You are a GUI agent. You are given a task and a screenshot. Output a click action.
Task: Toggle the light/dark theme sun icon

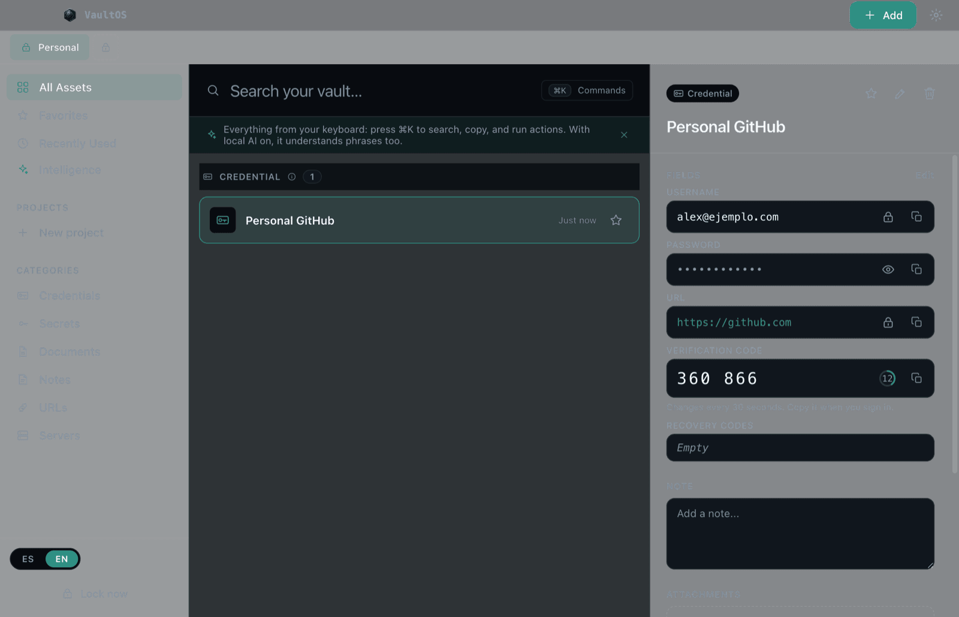coord(936,15)
